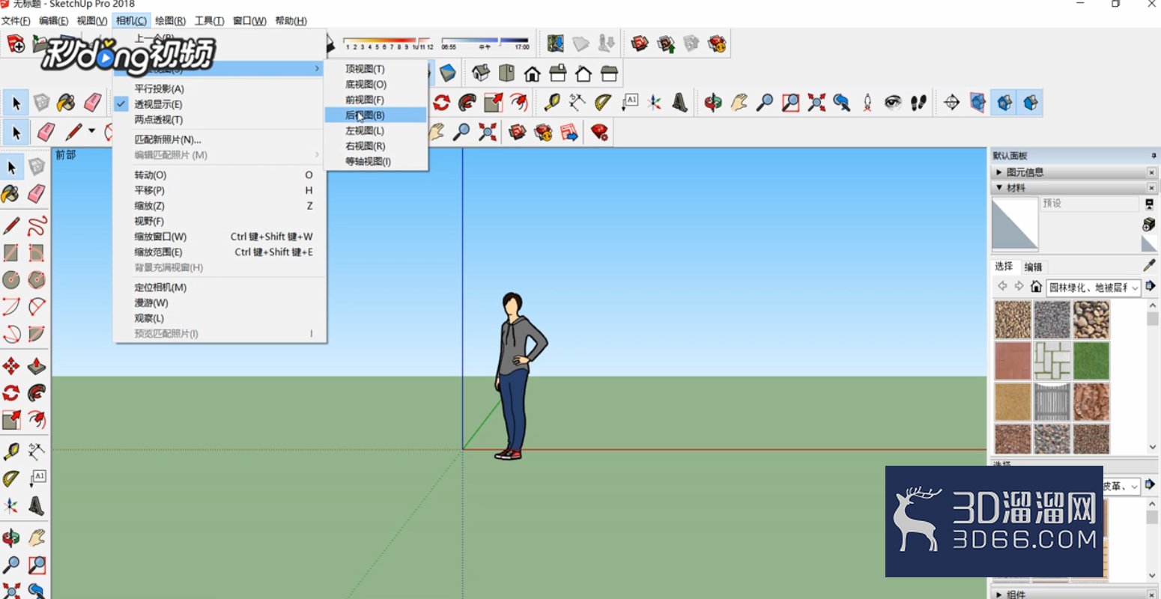The height and width of the screenshot is (599, 1161).
Task: Select 后视图(B) from submenu
Action: tap(376, 115)
